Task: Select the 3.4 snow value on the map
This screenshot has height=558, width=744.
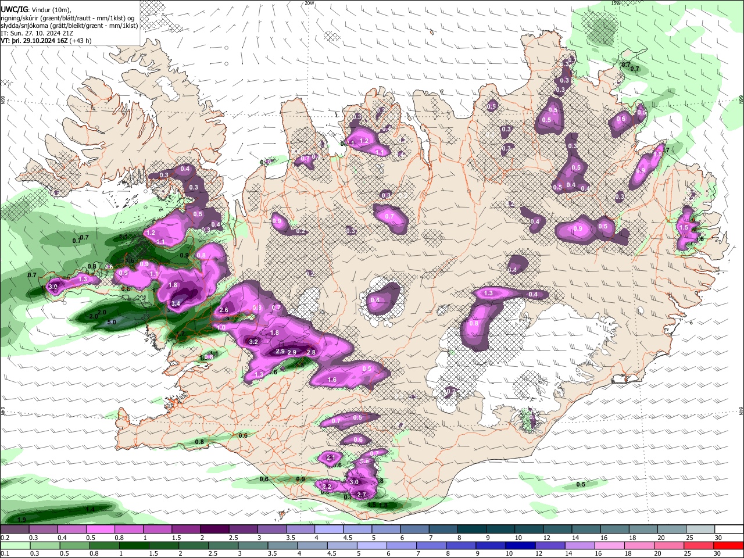Action: 176,303
